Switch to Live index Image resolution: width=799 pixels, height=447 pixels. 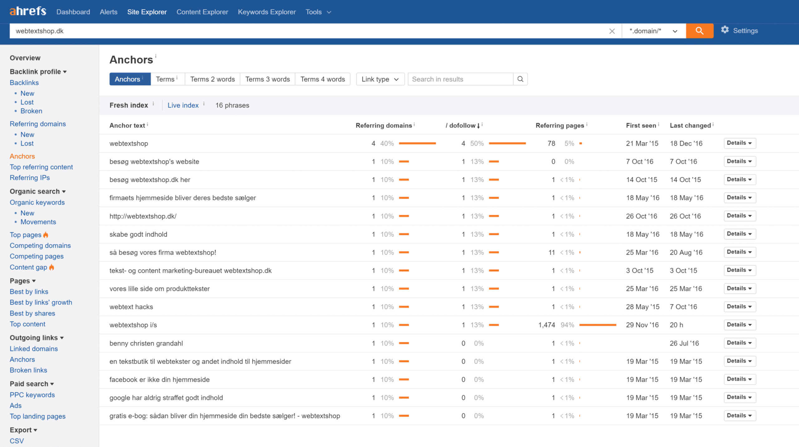point(183,105)
